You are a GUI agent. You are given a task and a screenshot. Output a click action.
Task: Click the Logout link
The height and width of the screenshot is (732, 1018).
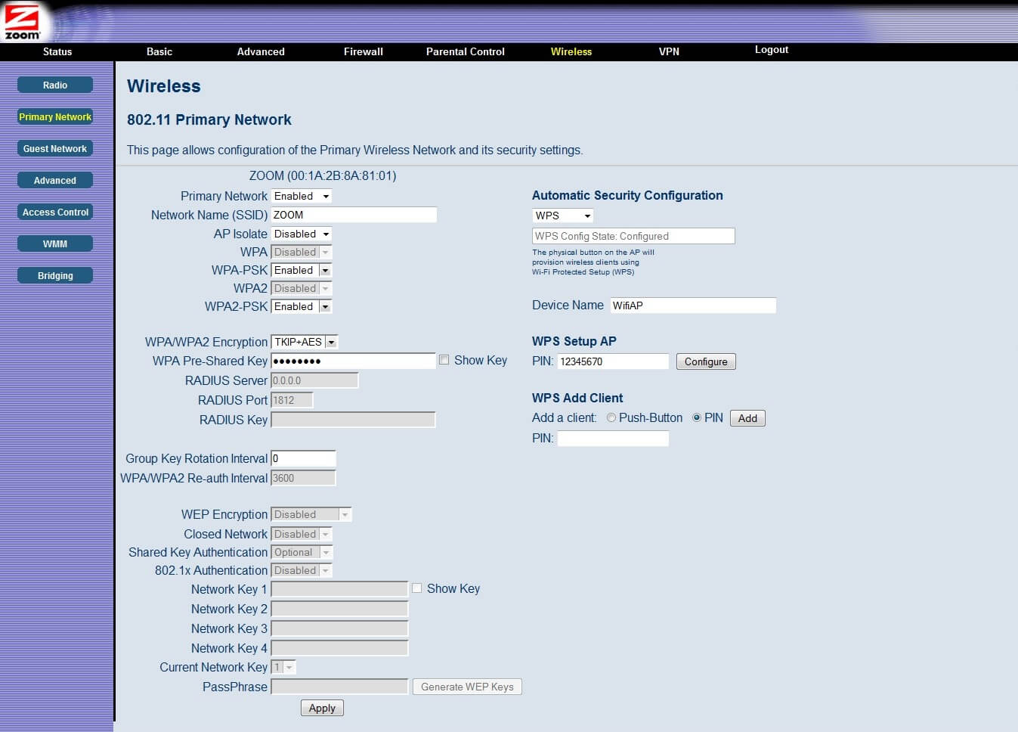coord(771,50)
